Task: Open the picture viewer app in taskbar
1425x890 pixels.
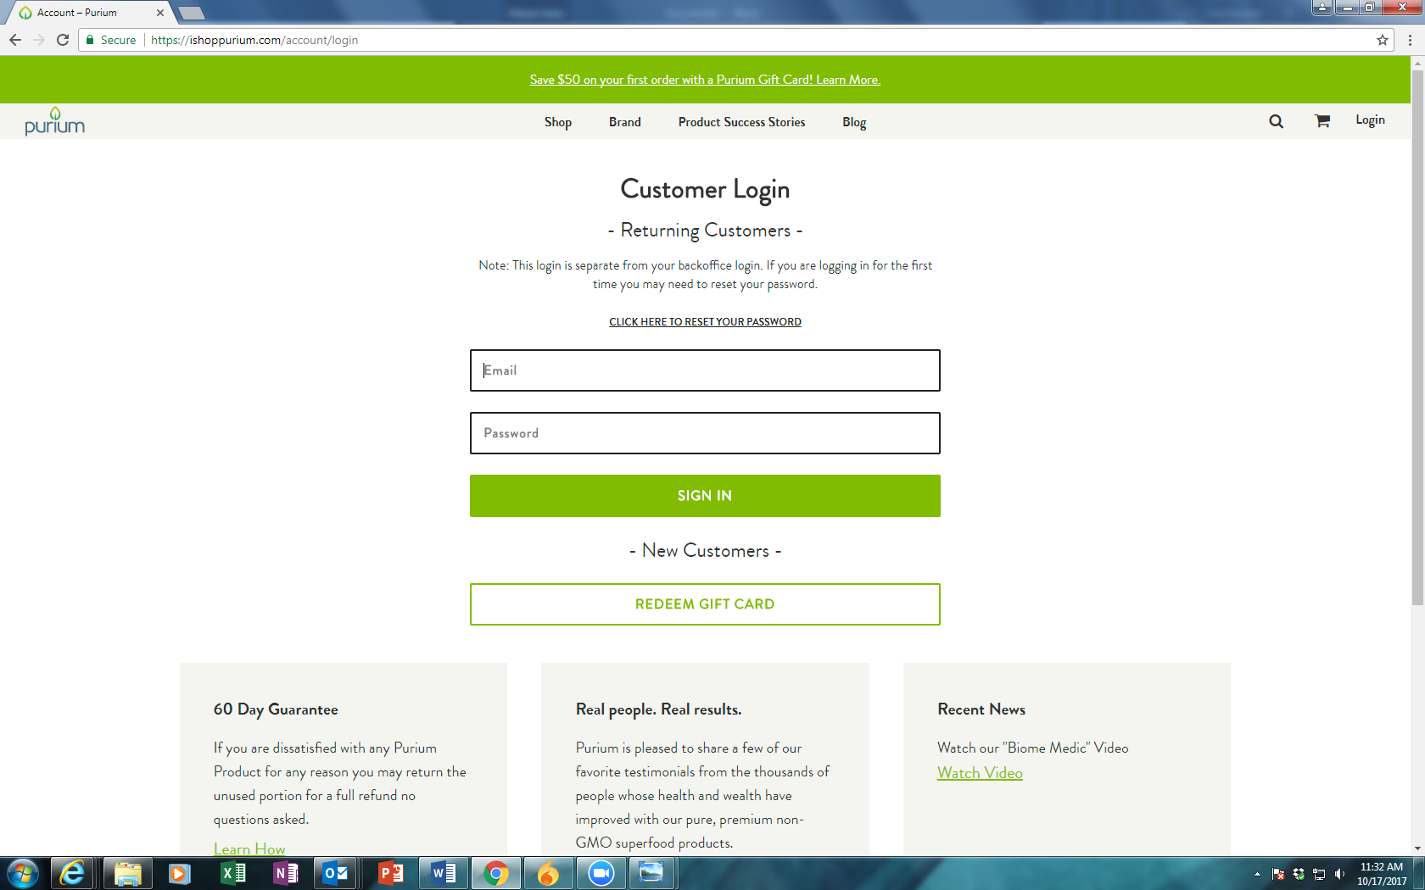Action: (651, 873)
